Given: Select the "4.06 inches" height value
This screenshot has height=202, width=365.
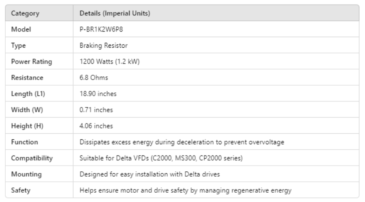Looking at the screenshot, I should pos(96,126).
